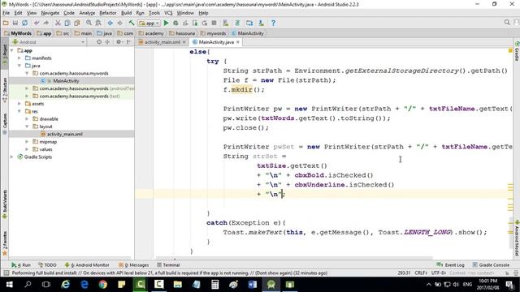Click the SDK Manager download icon

[262, 23]
